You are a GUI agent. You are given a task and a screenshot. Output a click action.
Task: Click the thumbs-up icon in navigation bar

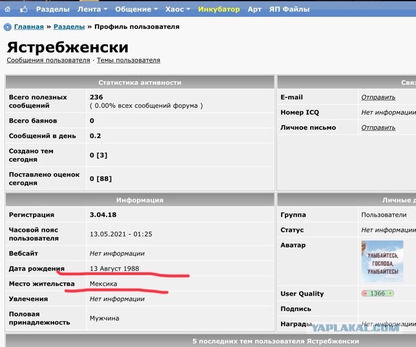click(24, 9)
